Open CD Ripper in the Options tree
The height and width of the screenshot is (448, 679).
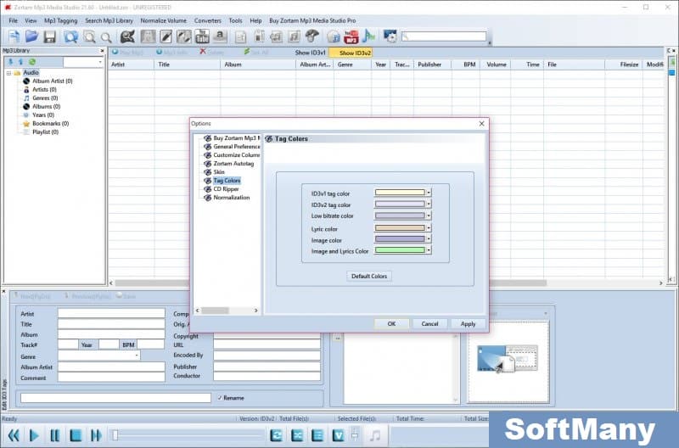(226, 189)
